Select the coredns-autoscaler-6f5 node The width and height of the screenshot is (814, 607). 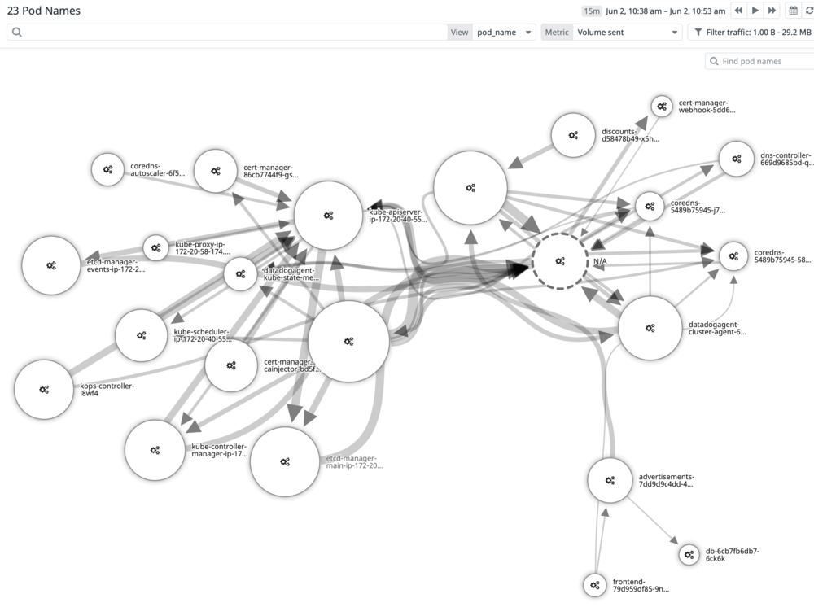[x=108, y=169]
